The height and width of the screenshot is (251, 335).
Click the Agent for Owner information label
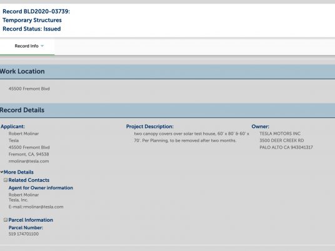point(41,188)
